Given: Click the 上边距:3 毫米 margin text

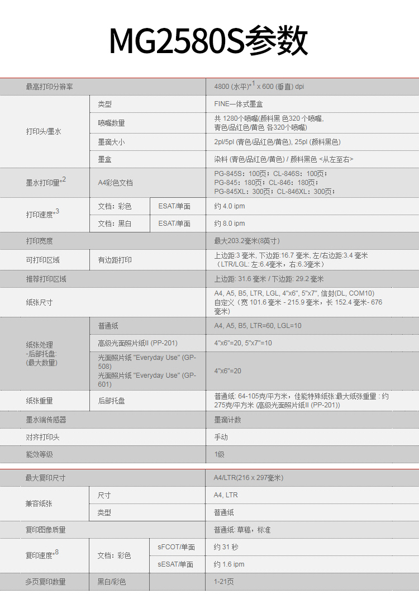Looking at the screenshot, I should coord(291,260).
